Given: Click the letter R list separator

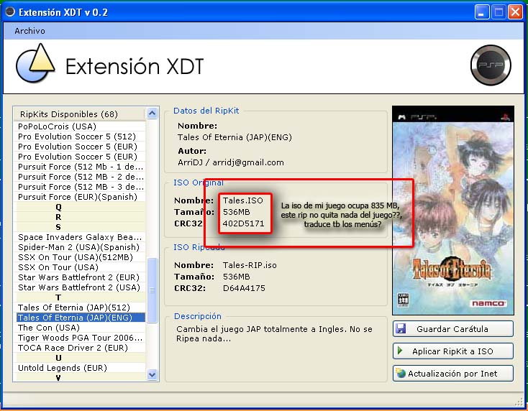Looking at the screenshot, I should [x=81, y=217].
